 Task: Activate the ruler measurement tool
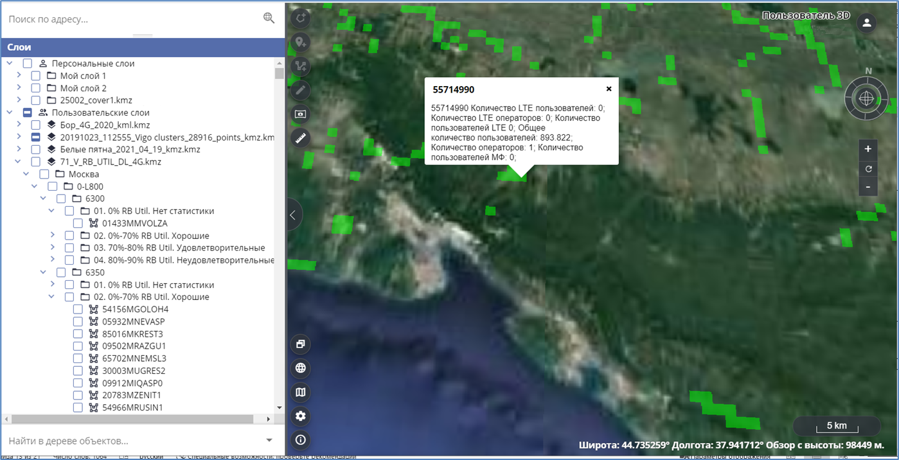(x=300, y=138)
